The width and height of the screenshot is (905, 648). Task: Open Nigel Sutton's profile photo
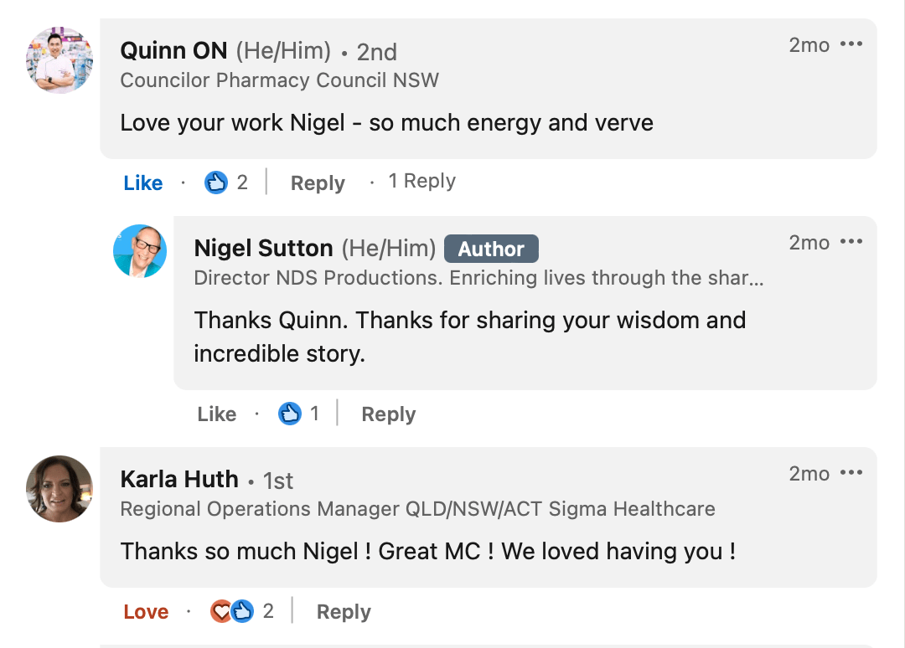(x=140, y=251)
